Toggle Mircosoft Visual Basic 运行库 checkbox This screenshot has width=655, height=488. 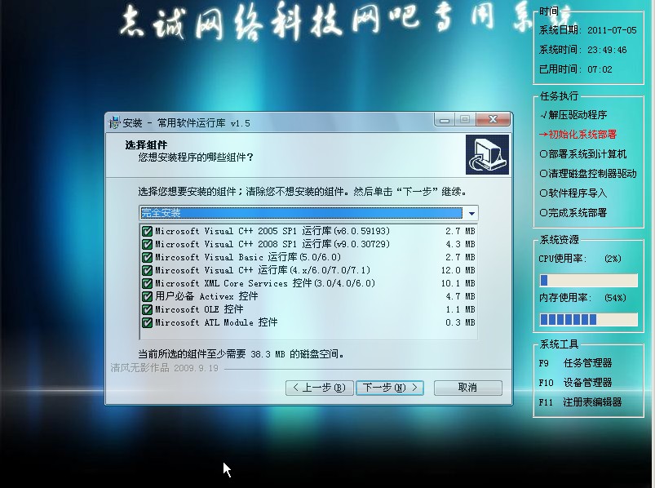pos(147,257)
